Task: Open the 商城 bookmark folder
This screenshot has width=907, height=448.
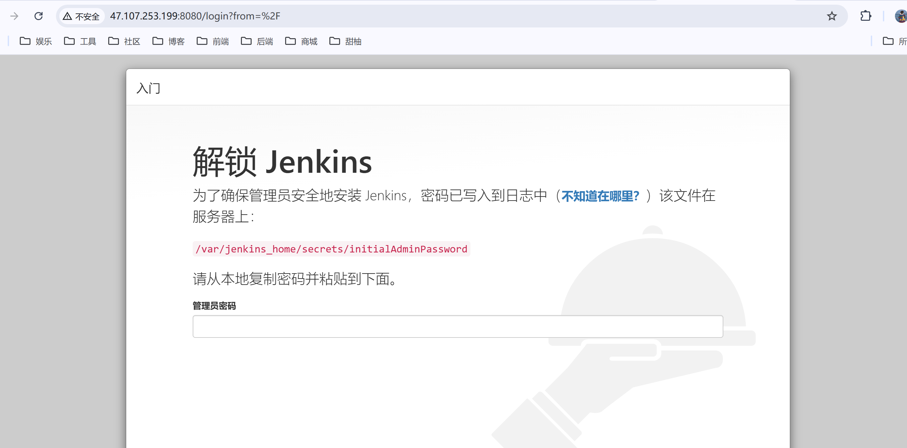Action: pyautogui.click(x=302, y=42)
